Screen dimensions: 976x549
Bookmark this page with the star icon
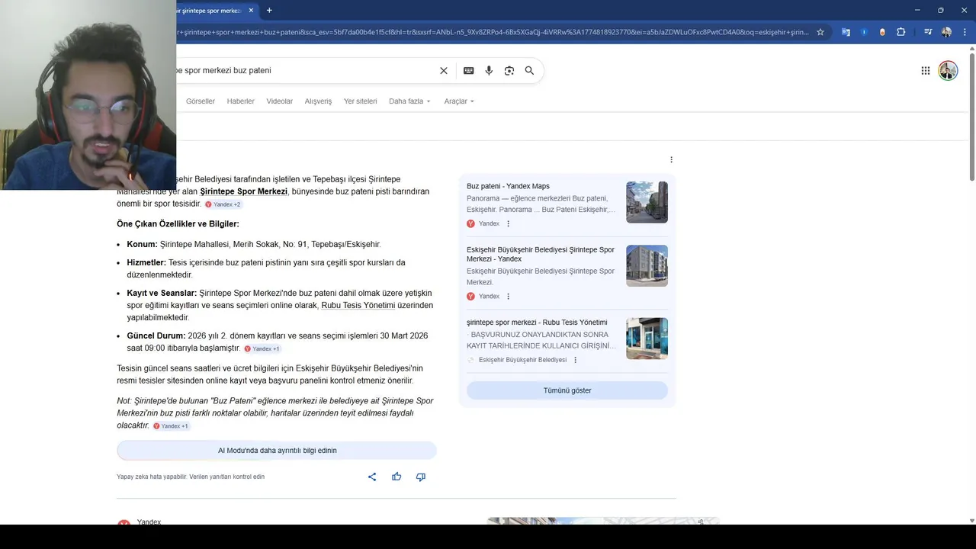pos(820,32)
